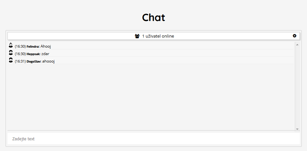Click the 'Ahooj' message text

coord(46,46)
